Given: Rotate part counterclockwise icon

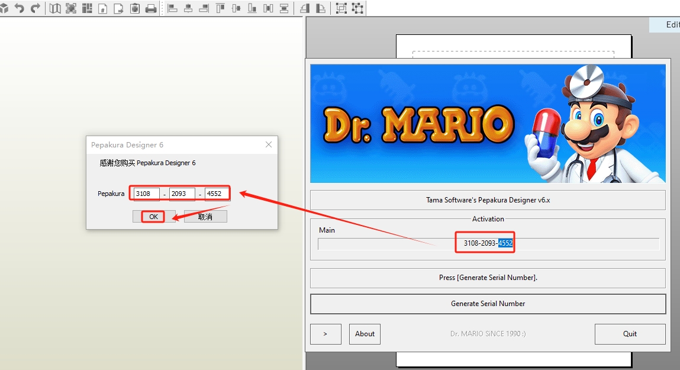Looking at the screenshot, I should click(x=305, y=8).
